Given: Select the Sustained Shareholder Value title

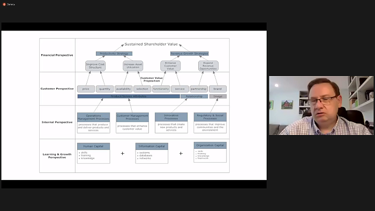Looking at the screenshot, I should [x=151, y=44].
